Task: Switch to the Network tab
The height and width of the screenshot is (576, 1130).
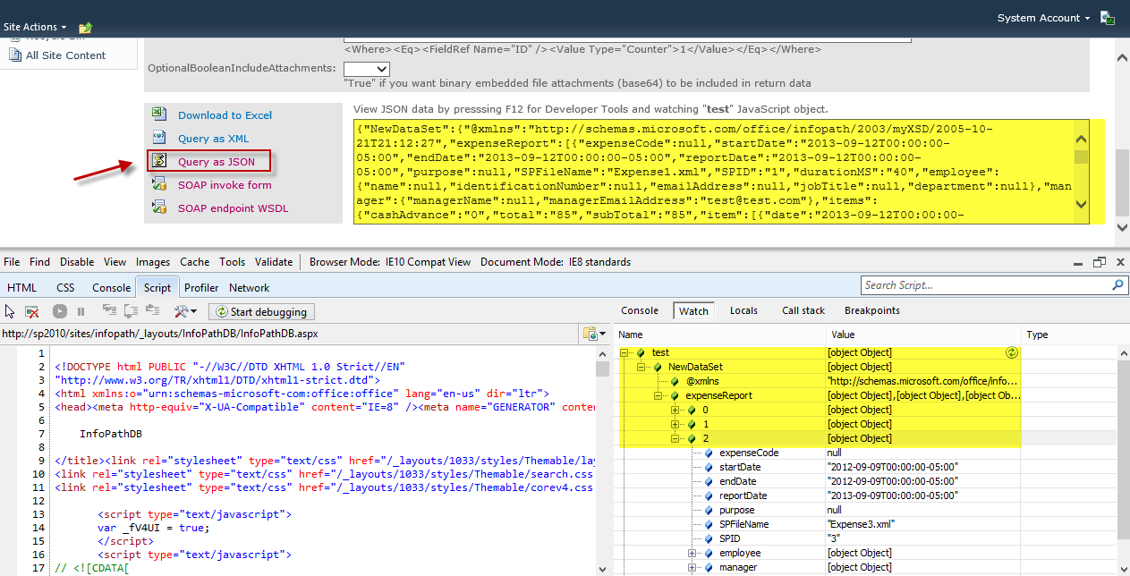Action: pos(250,287)
